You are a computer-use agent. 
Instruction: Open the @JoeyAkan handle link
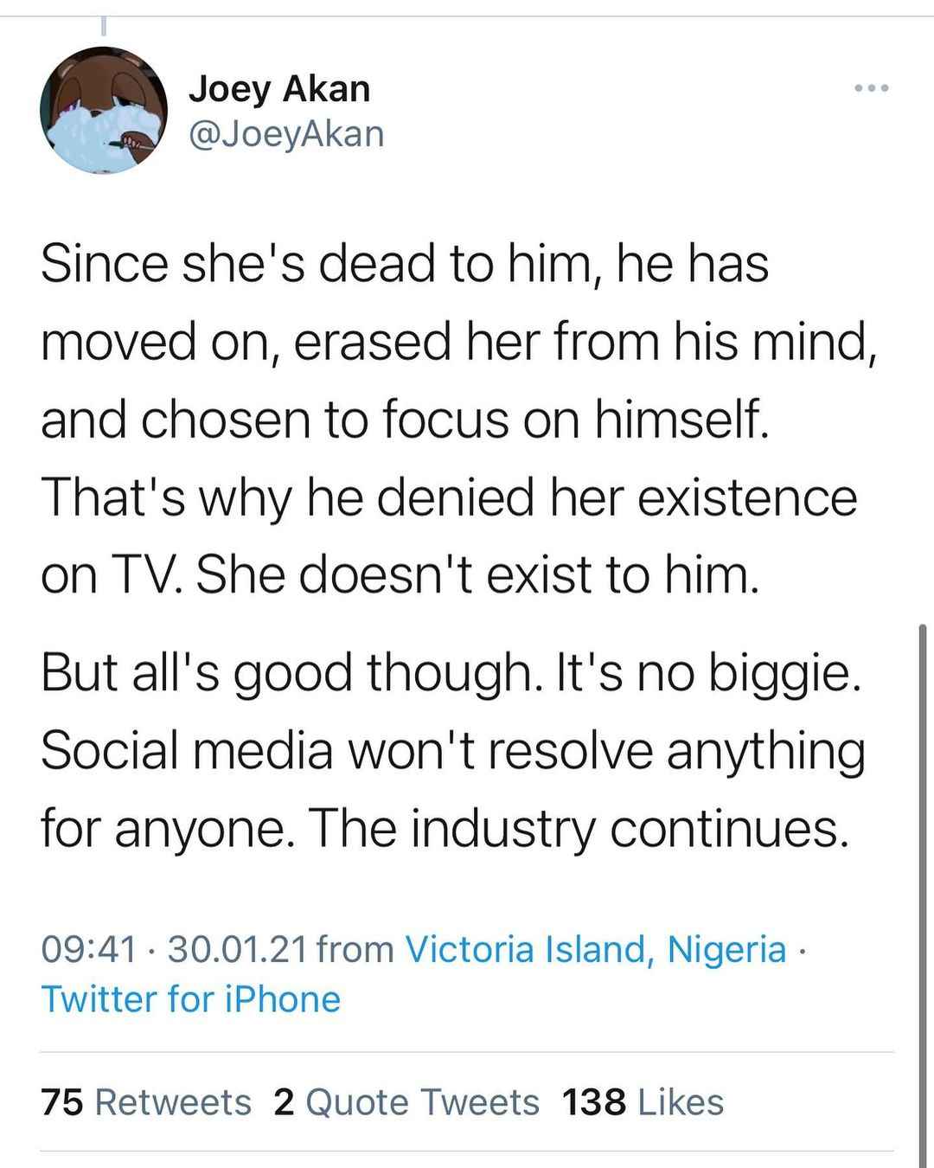pos(286,134)
